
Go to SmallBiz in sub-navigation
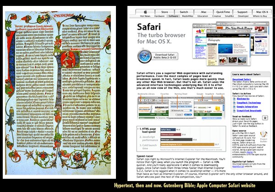point(230,16)
